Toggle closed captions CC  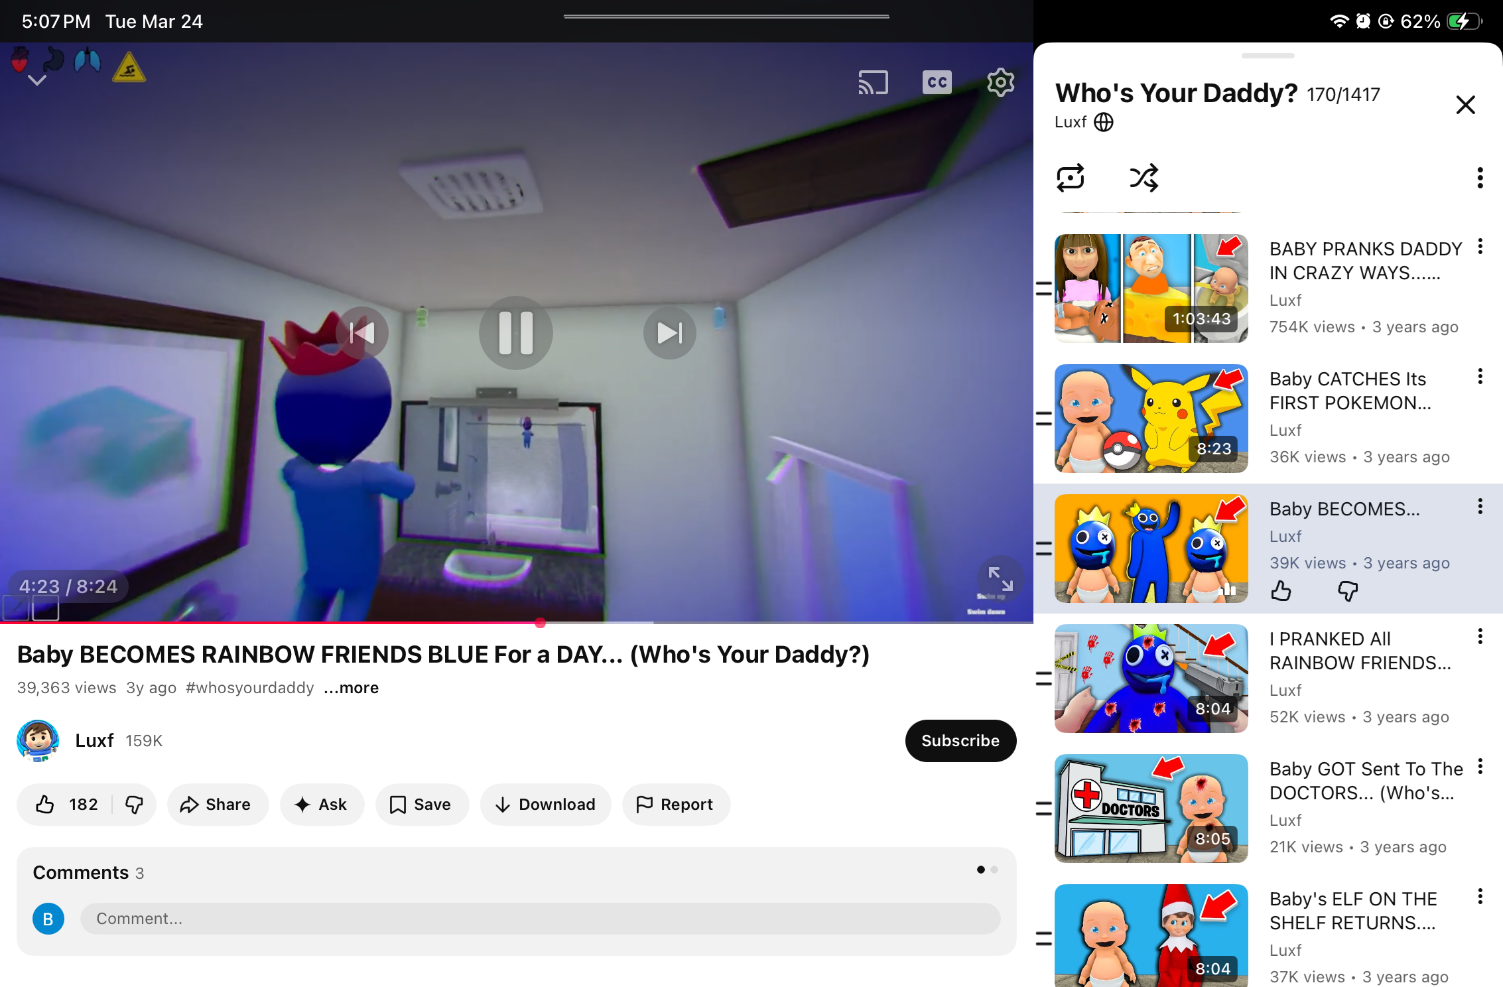[x=937, y=83]
